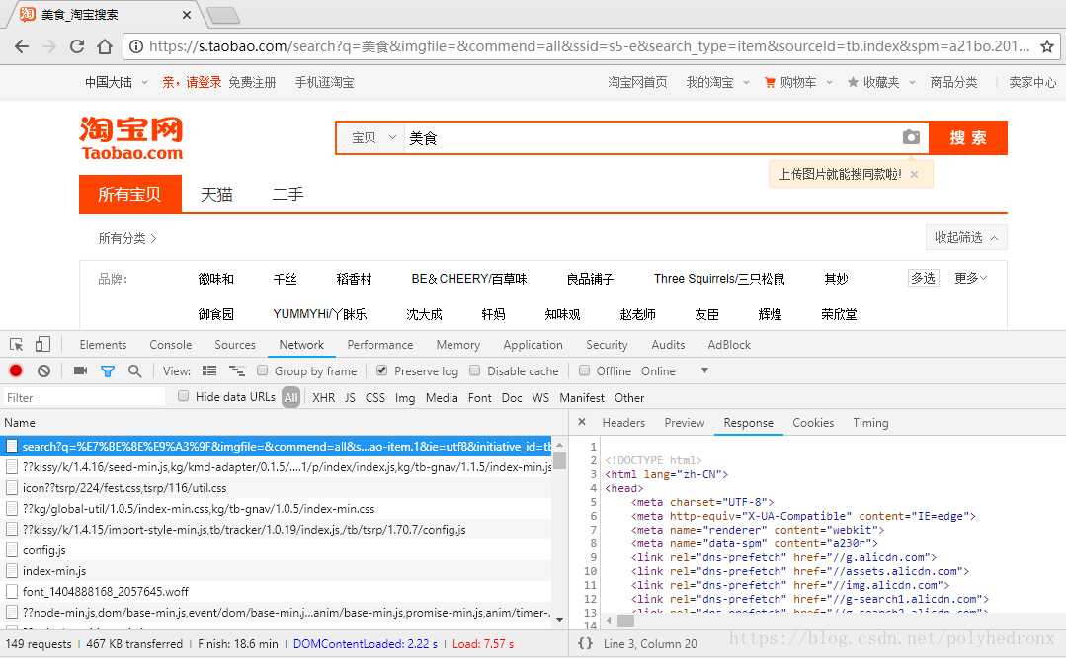
Task: Pretty print the response with braces icon
Action: tap(585, 643)
